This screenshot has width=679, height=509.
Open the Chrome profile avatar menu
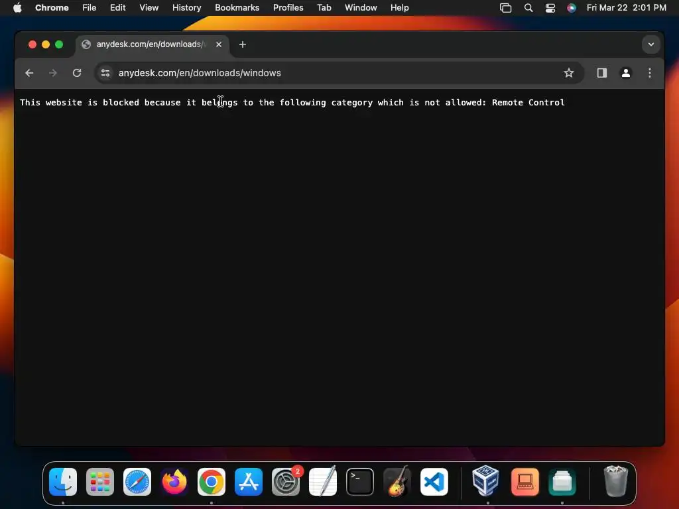pyautogui.click(x=626, y=73)
